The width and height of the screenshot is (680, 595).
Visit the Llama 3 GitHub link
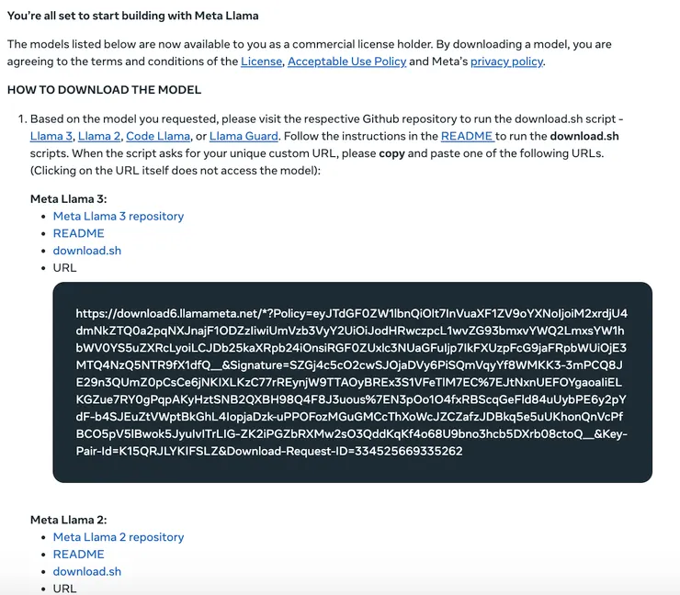(x=51, y=136)
